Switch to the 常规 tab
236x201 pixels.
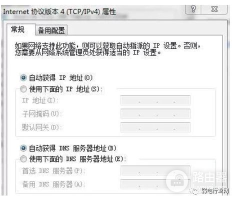18,29
